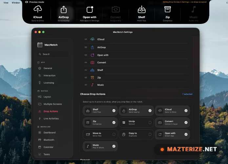Click the Zip row drag handle
The image size is (228, 164).
coord(86,77)
